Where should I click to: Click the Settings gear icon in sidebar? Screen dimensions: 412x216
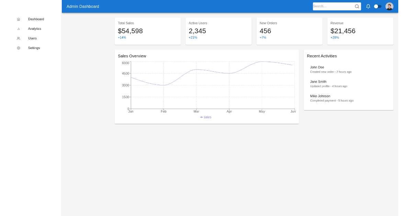point(19,48)
